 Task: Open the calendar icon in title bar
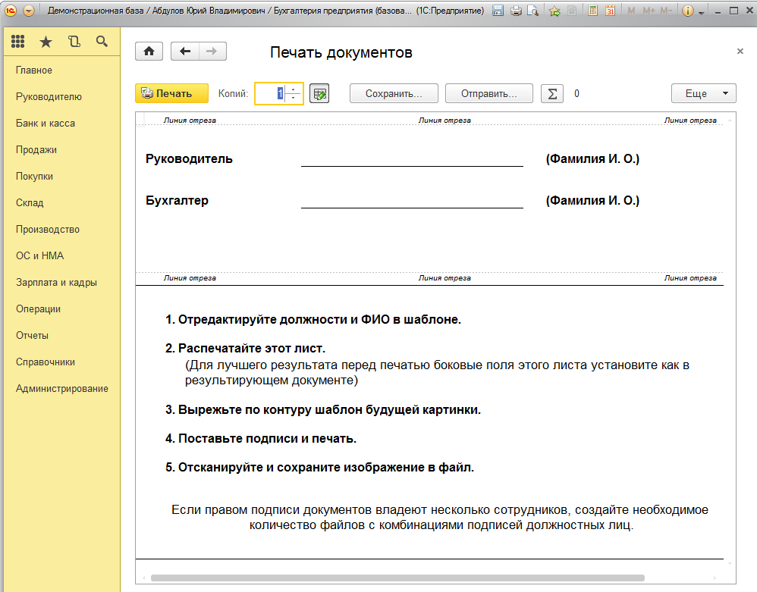[x=609, y=11]
